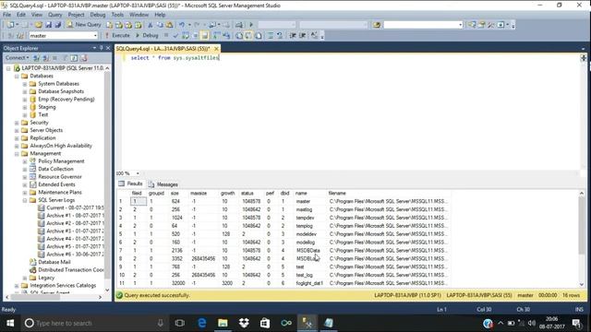Screen dimensions: 591x332
Task: Collapse the Databases folder
Action: 17,76
